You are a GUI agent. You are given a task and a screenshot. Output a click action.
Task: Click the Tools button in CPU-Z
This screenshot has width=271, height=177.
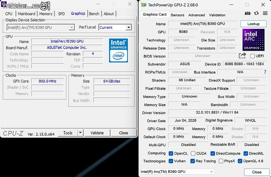click(68, 133)
